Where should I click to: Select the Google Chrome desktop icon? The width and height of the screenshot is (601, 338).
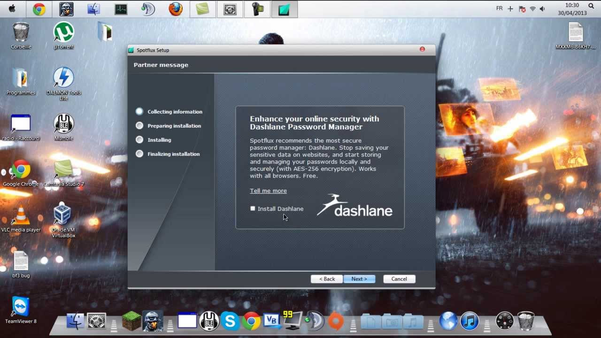(21, 173)
